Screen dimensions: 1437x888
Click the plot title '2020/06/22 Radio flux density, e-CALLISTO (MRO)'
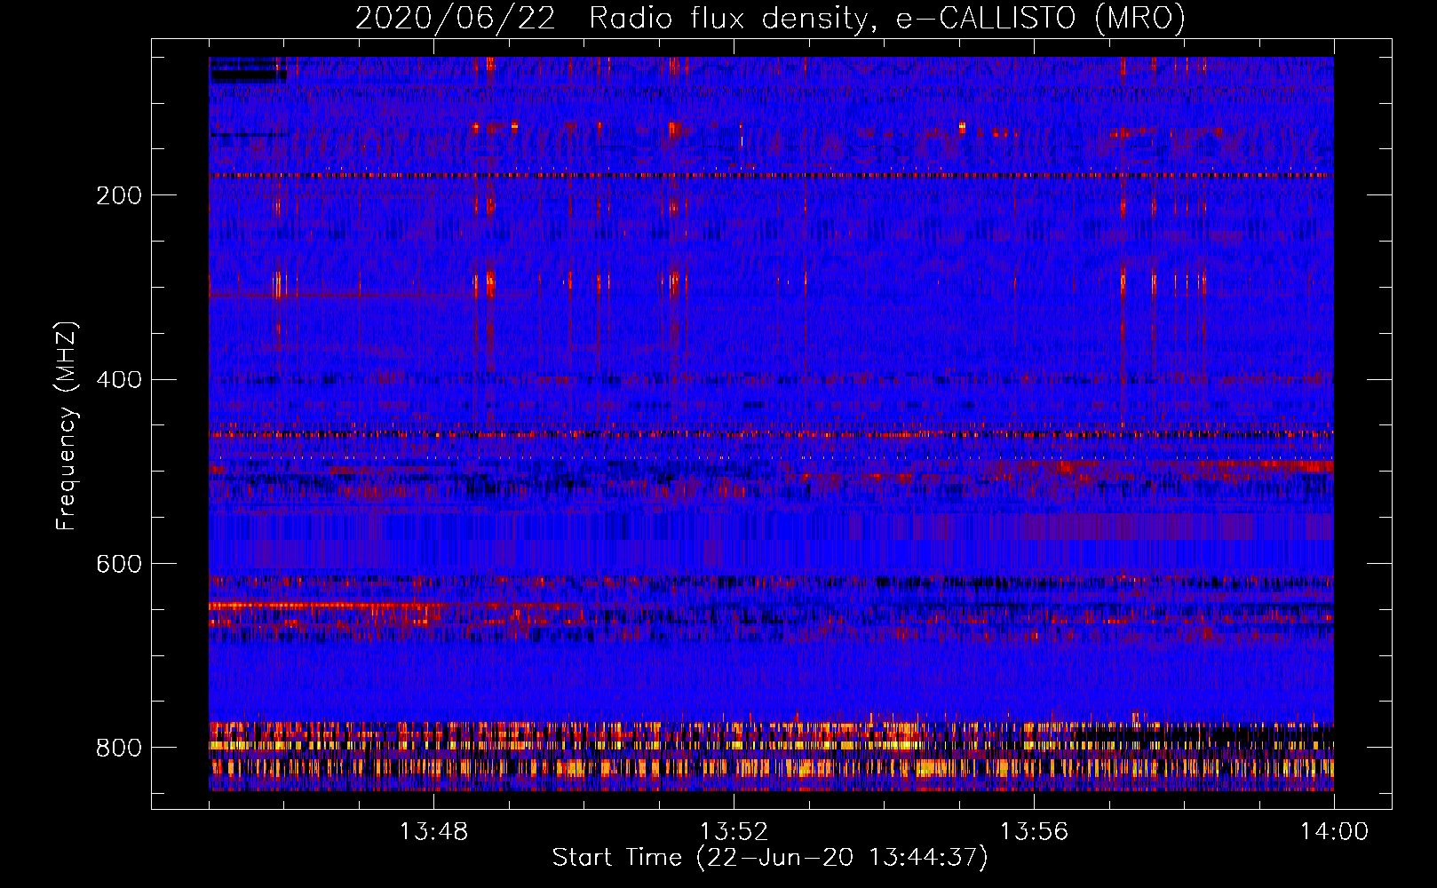[770, 18]
